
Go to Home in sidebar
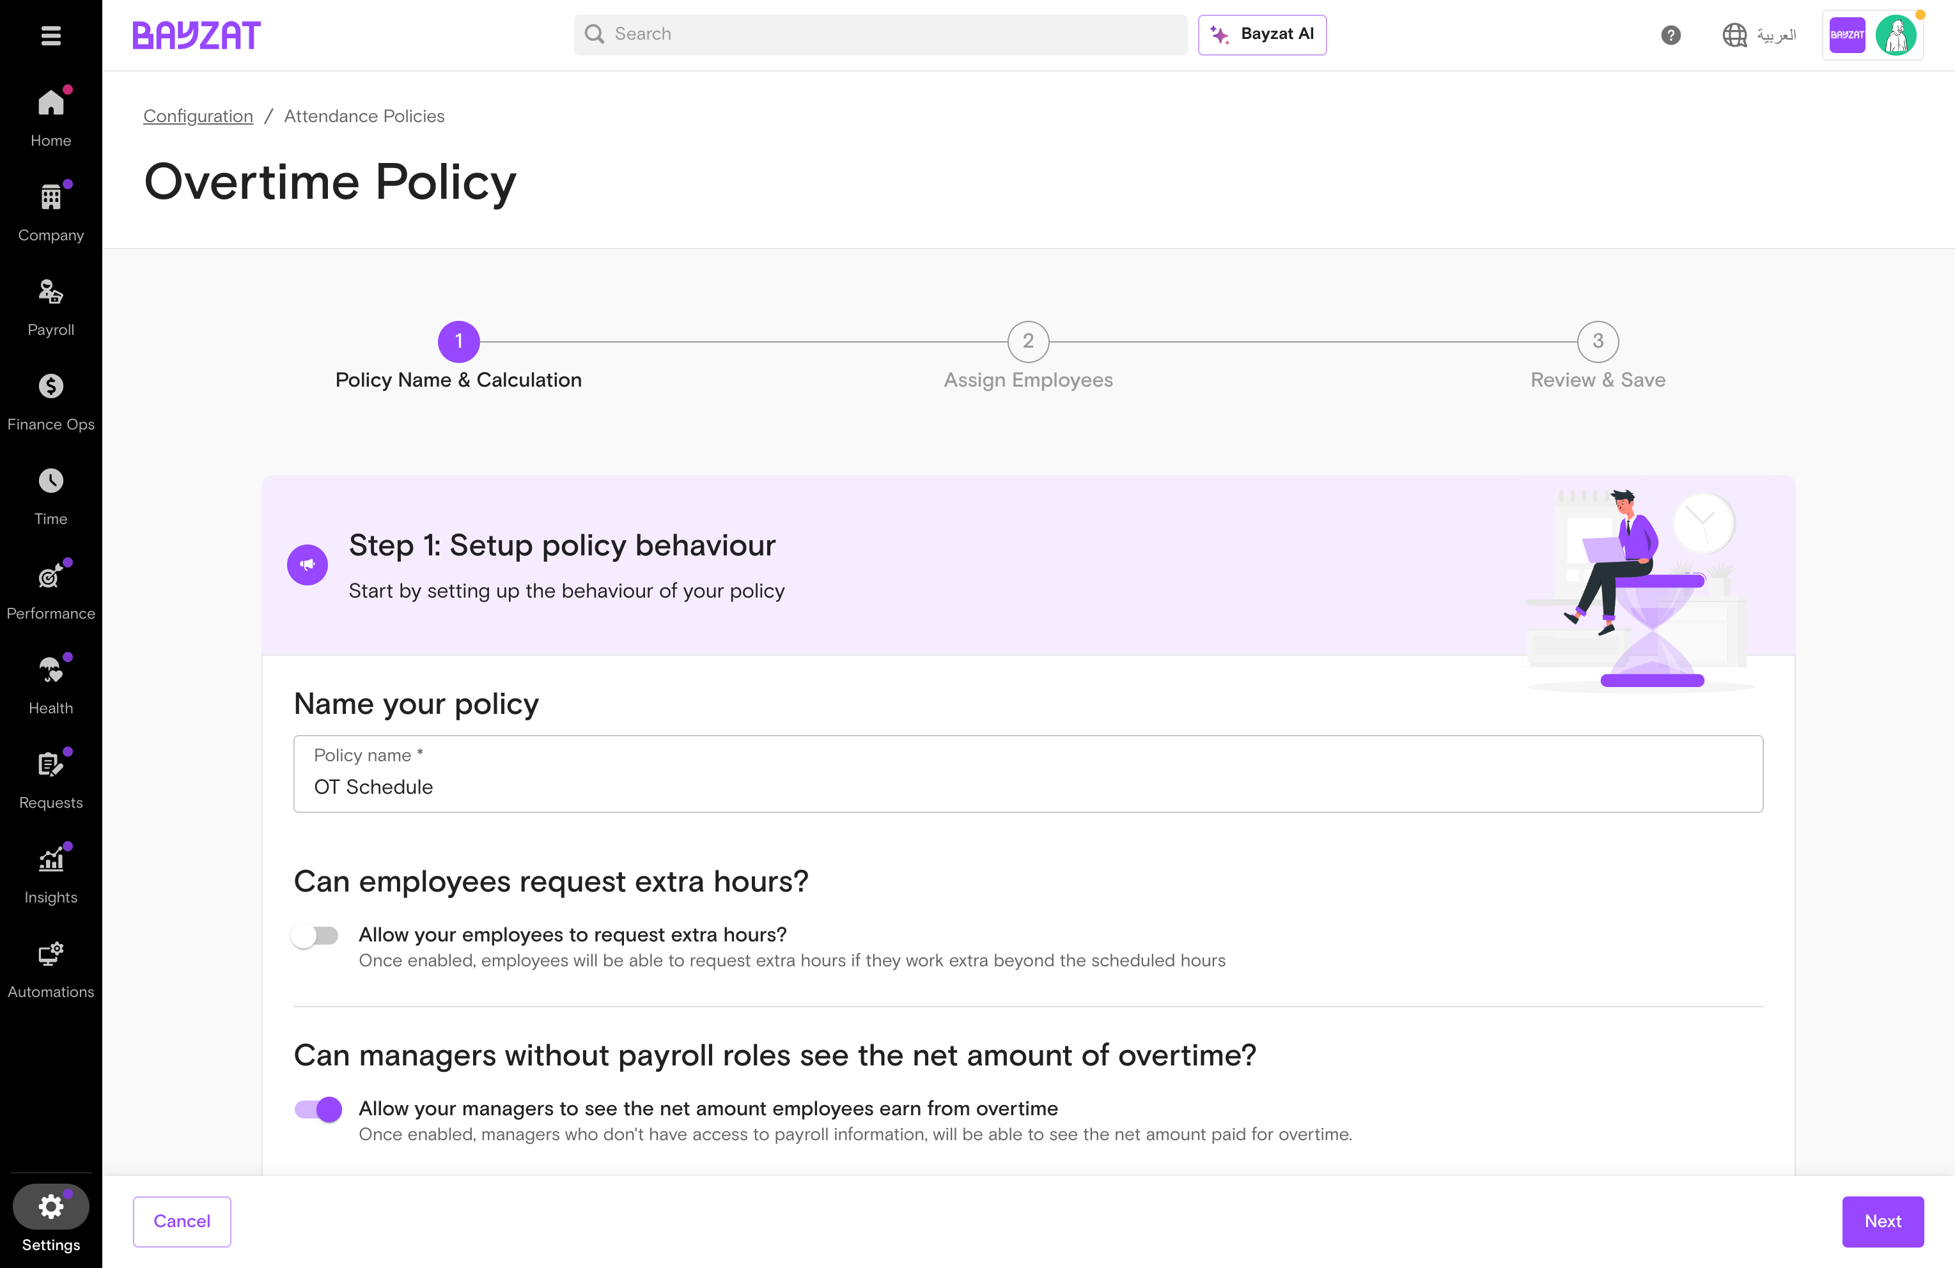(x=51, y=118)
